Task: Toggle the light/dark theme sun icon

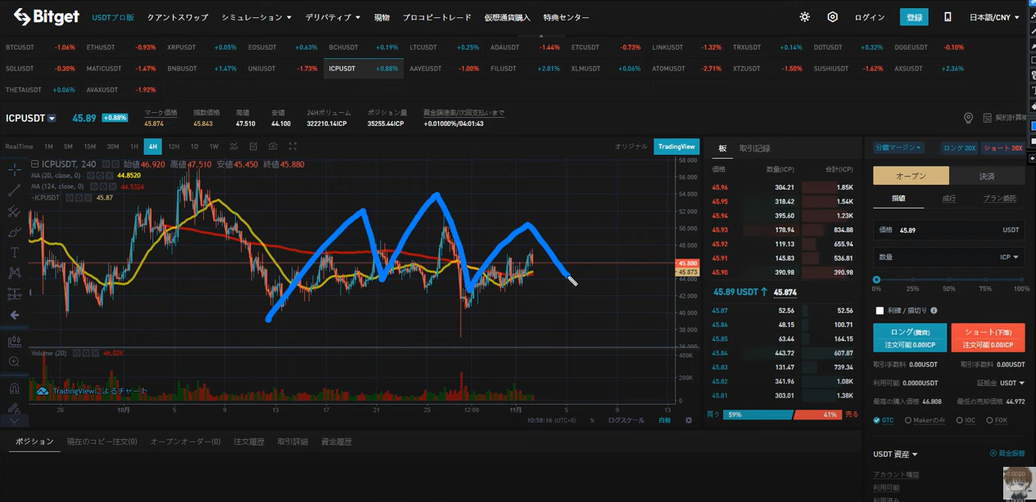Action: click(x=804, y=17)
